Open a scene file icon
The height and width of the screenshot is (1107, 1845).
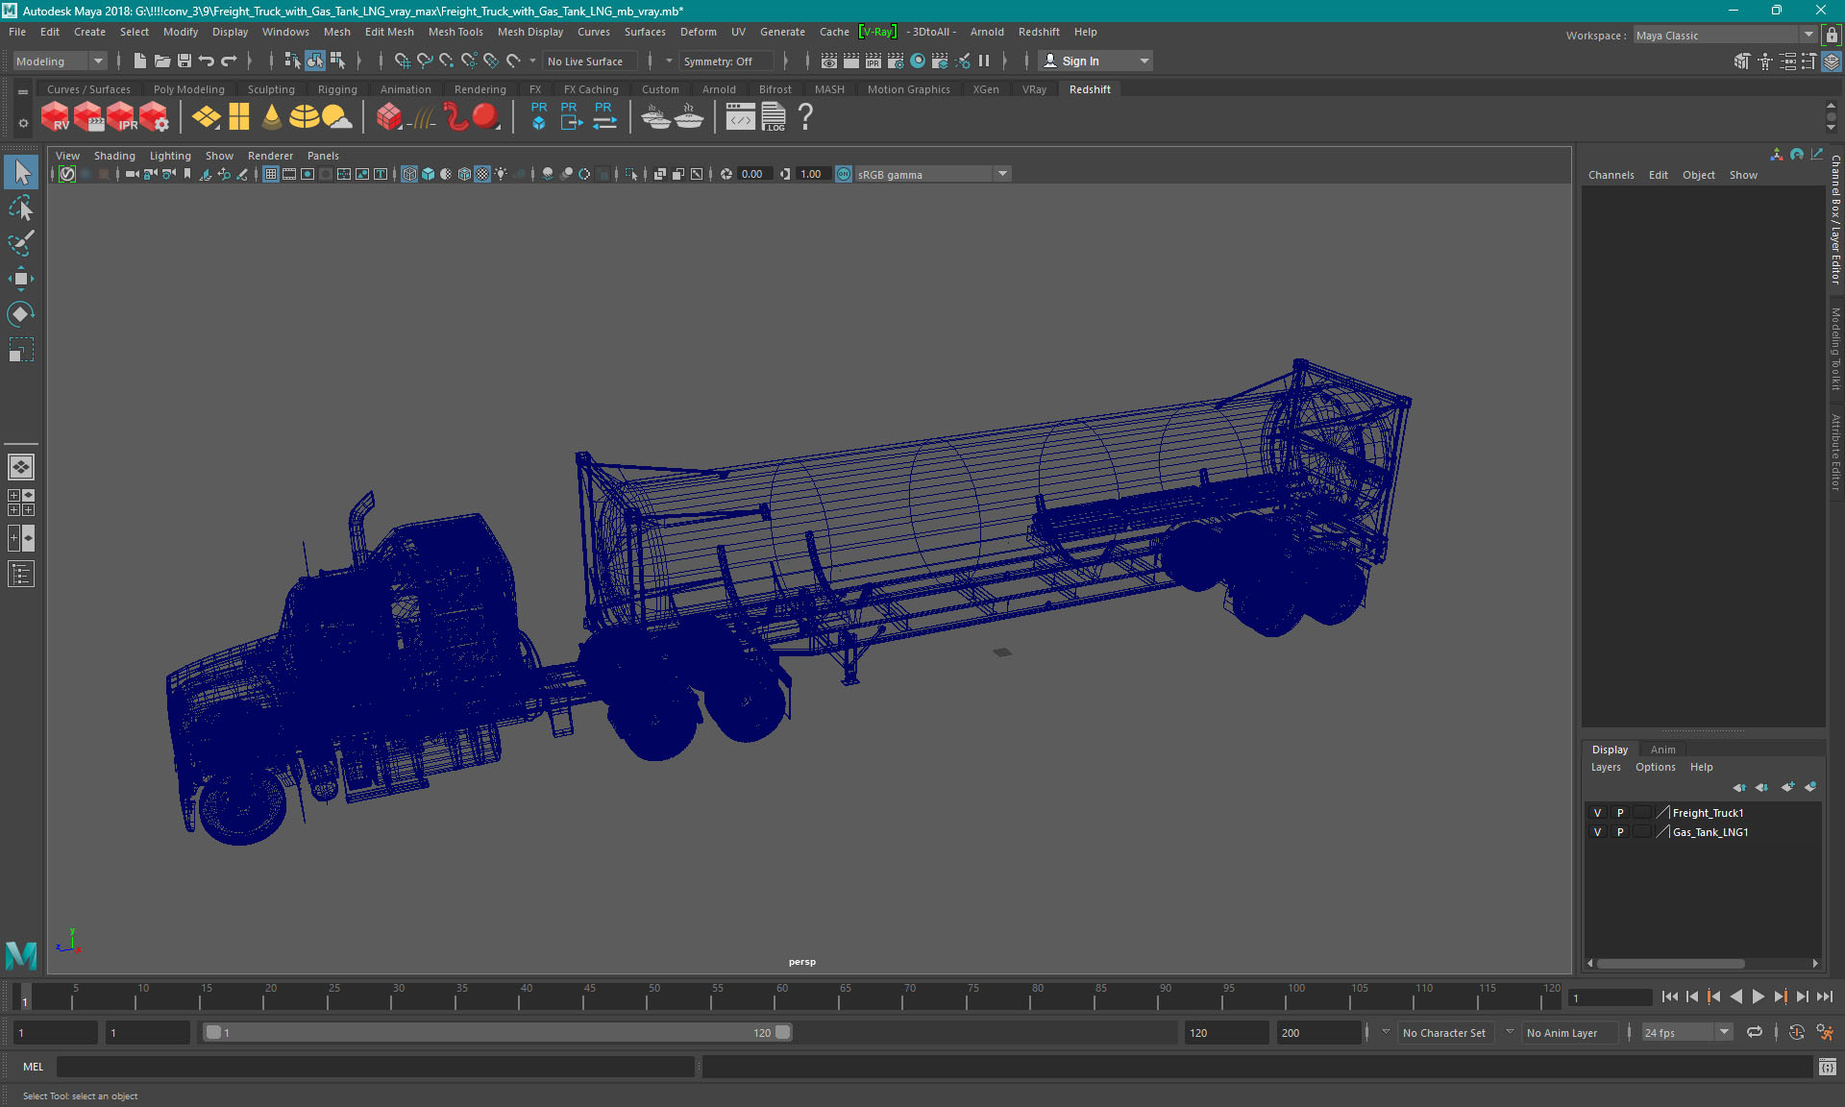point(162,61)
